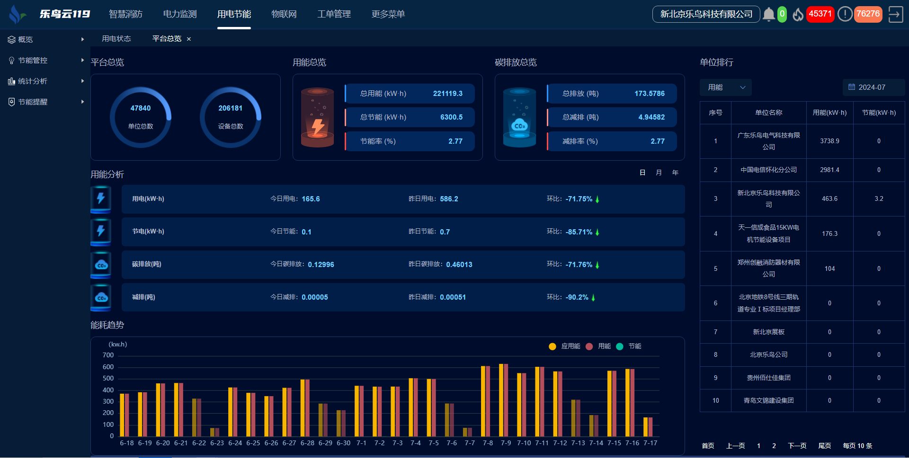
Task: Switch to the 用电状态 tab
Action: click(116, 39)
